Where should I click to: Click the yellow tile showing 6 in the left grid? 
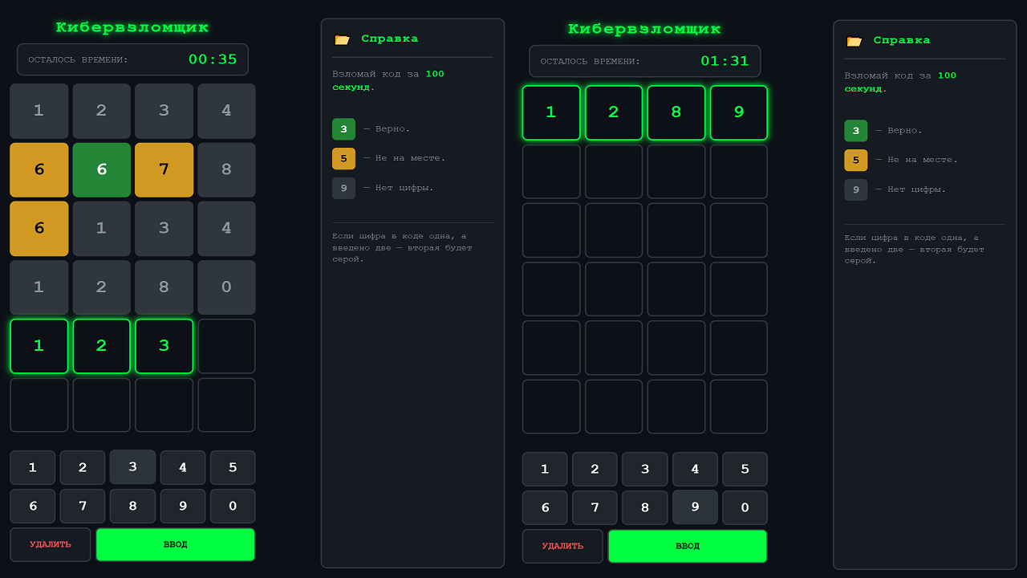pyautogui.click(x=39, y=169)
